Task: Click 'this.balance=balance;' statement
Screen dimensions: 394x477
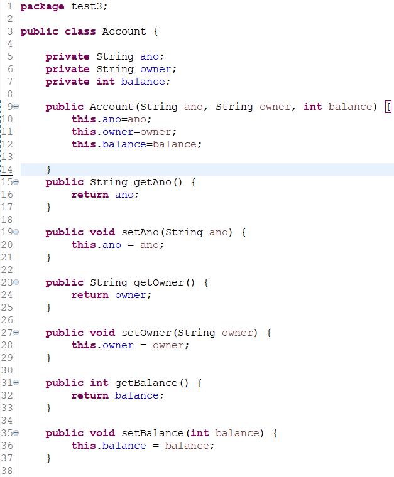Action: click(137, 144)
